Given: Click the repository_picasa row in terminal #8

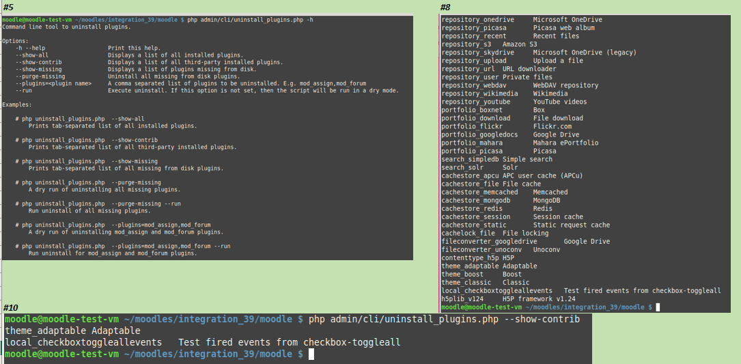Looking at the screenshot, I should (518, 28).
